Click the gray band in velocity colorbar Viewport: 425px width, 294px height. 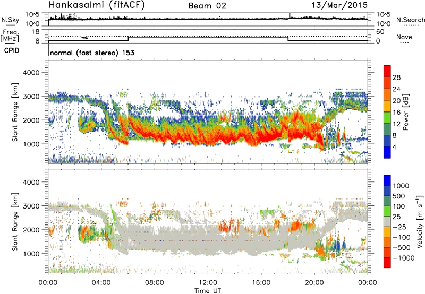[387, 222]
